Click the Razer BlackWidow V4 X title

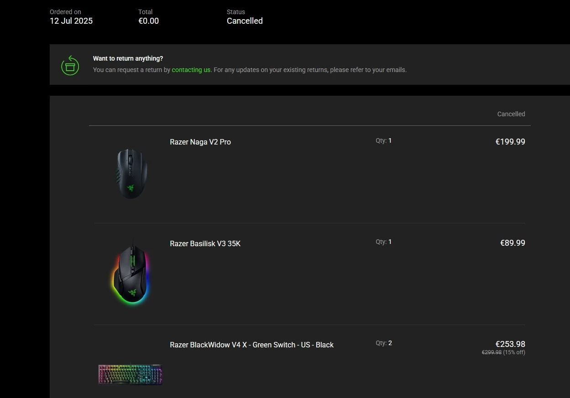[x=251, y=345]
